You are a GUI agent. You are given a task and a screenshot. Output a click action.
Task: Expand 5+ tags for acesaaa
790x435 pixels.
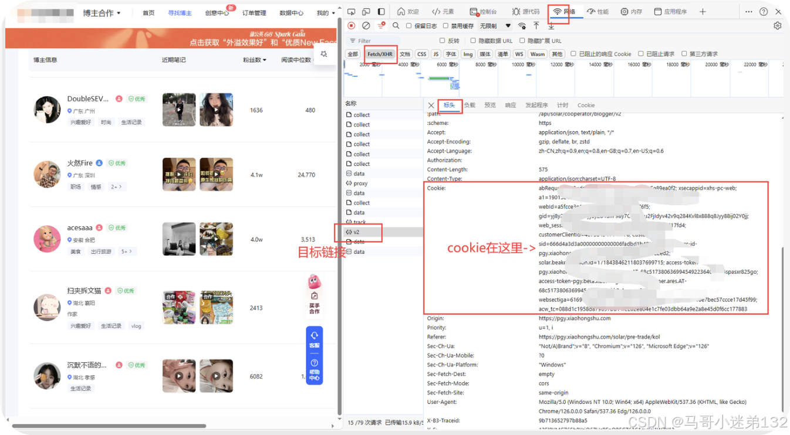(x=127, y=252)
